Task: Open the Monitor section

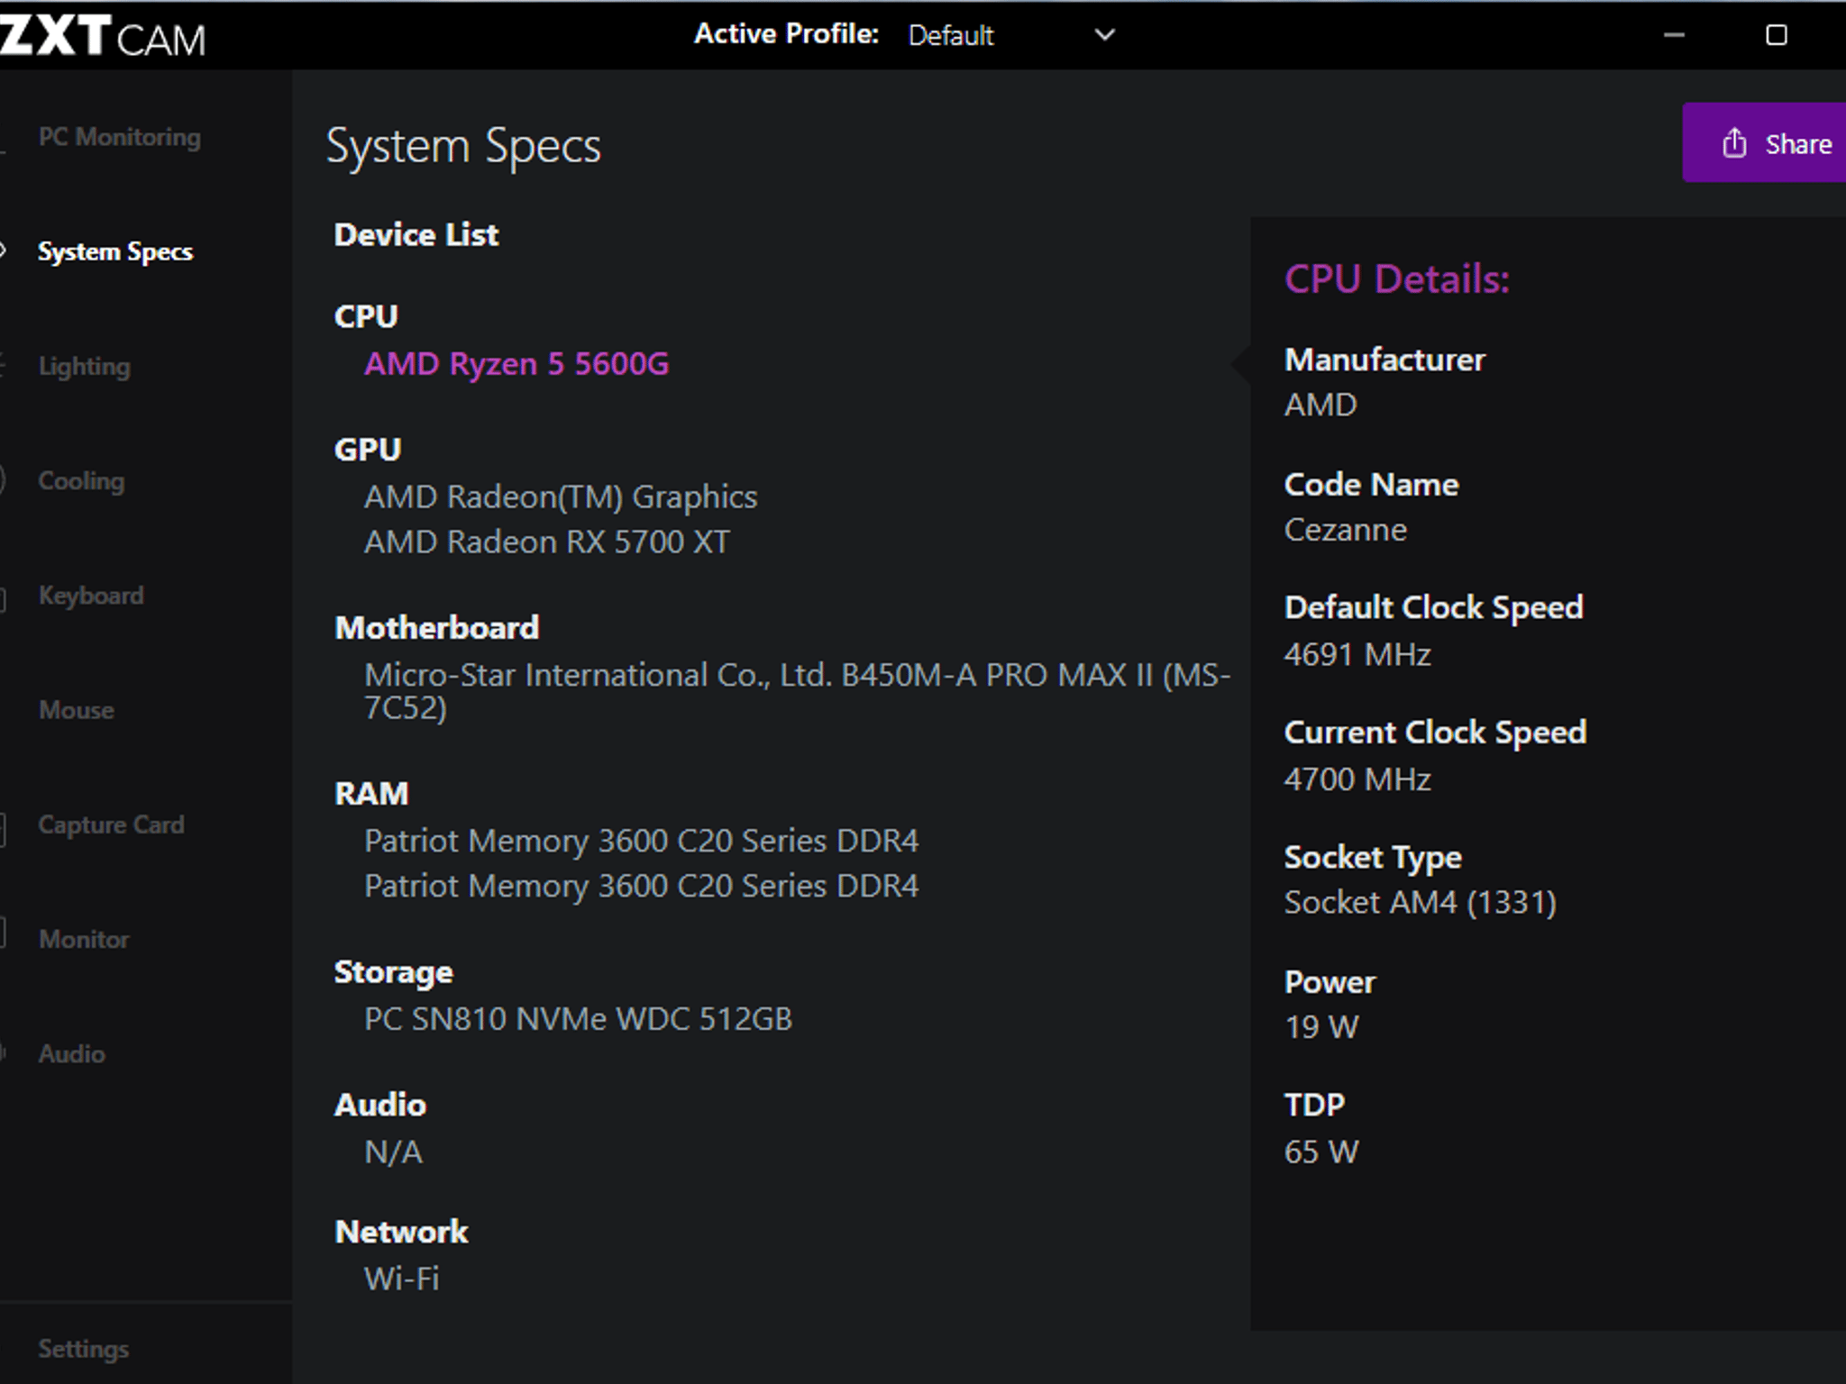Action: click(x=84, y=939)
